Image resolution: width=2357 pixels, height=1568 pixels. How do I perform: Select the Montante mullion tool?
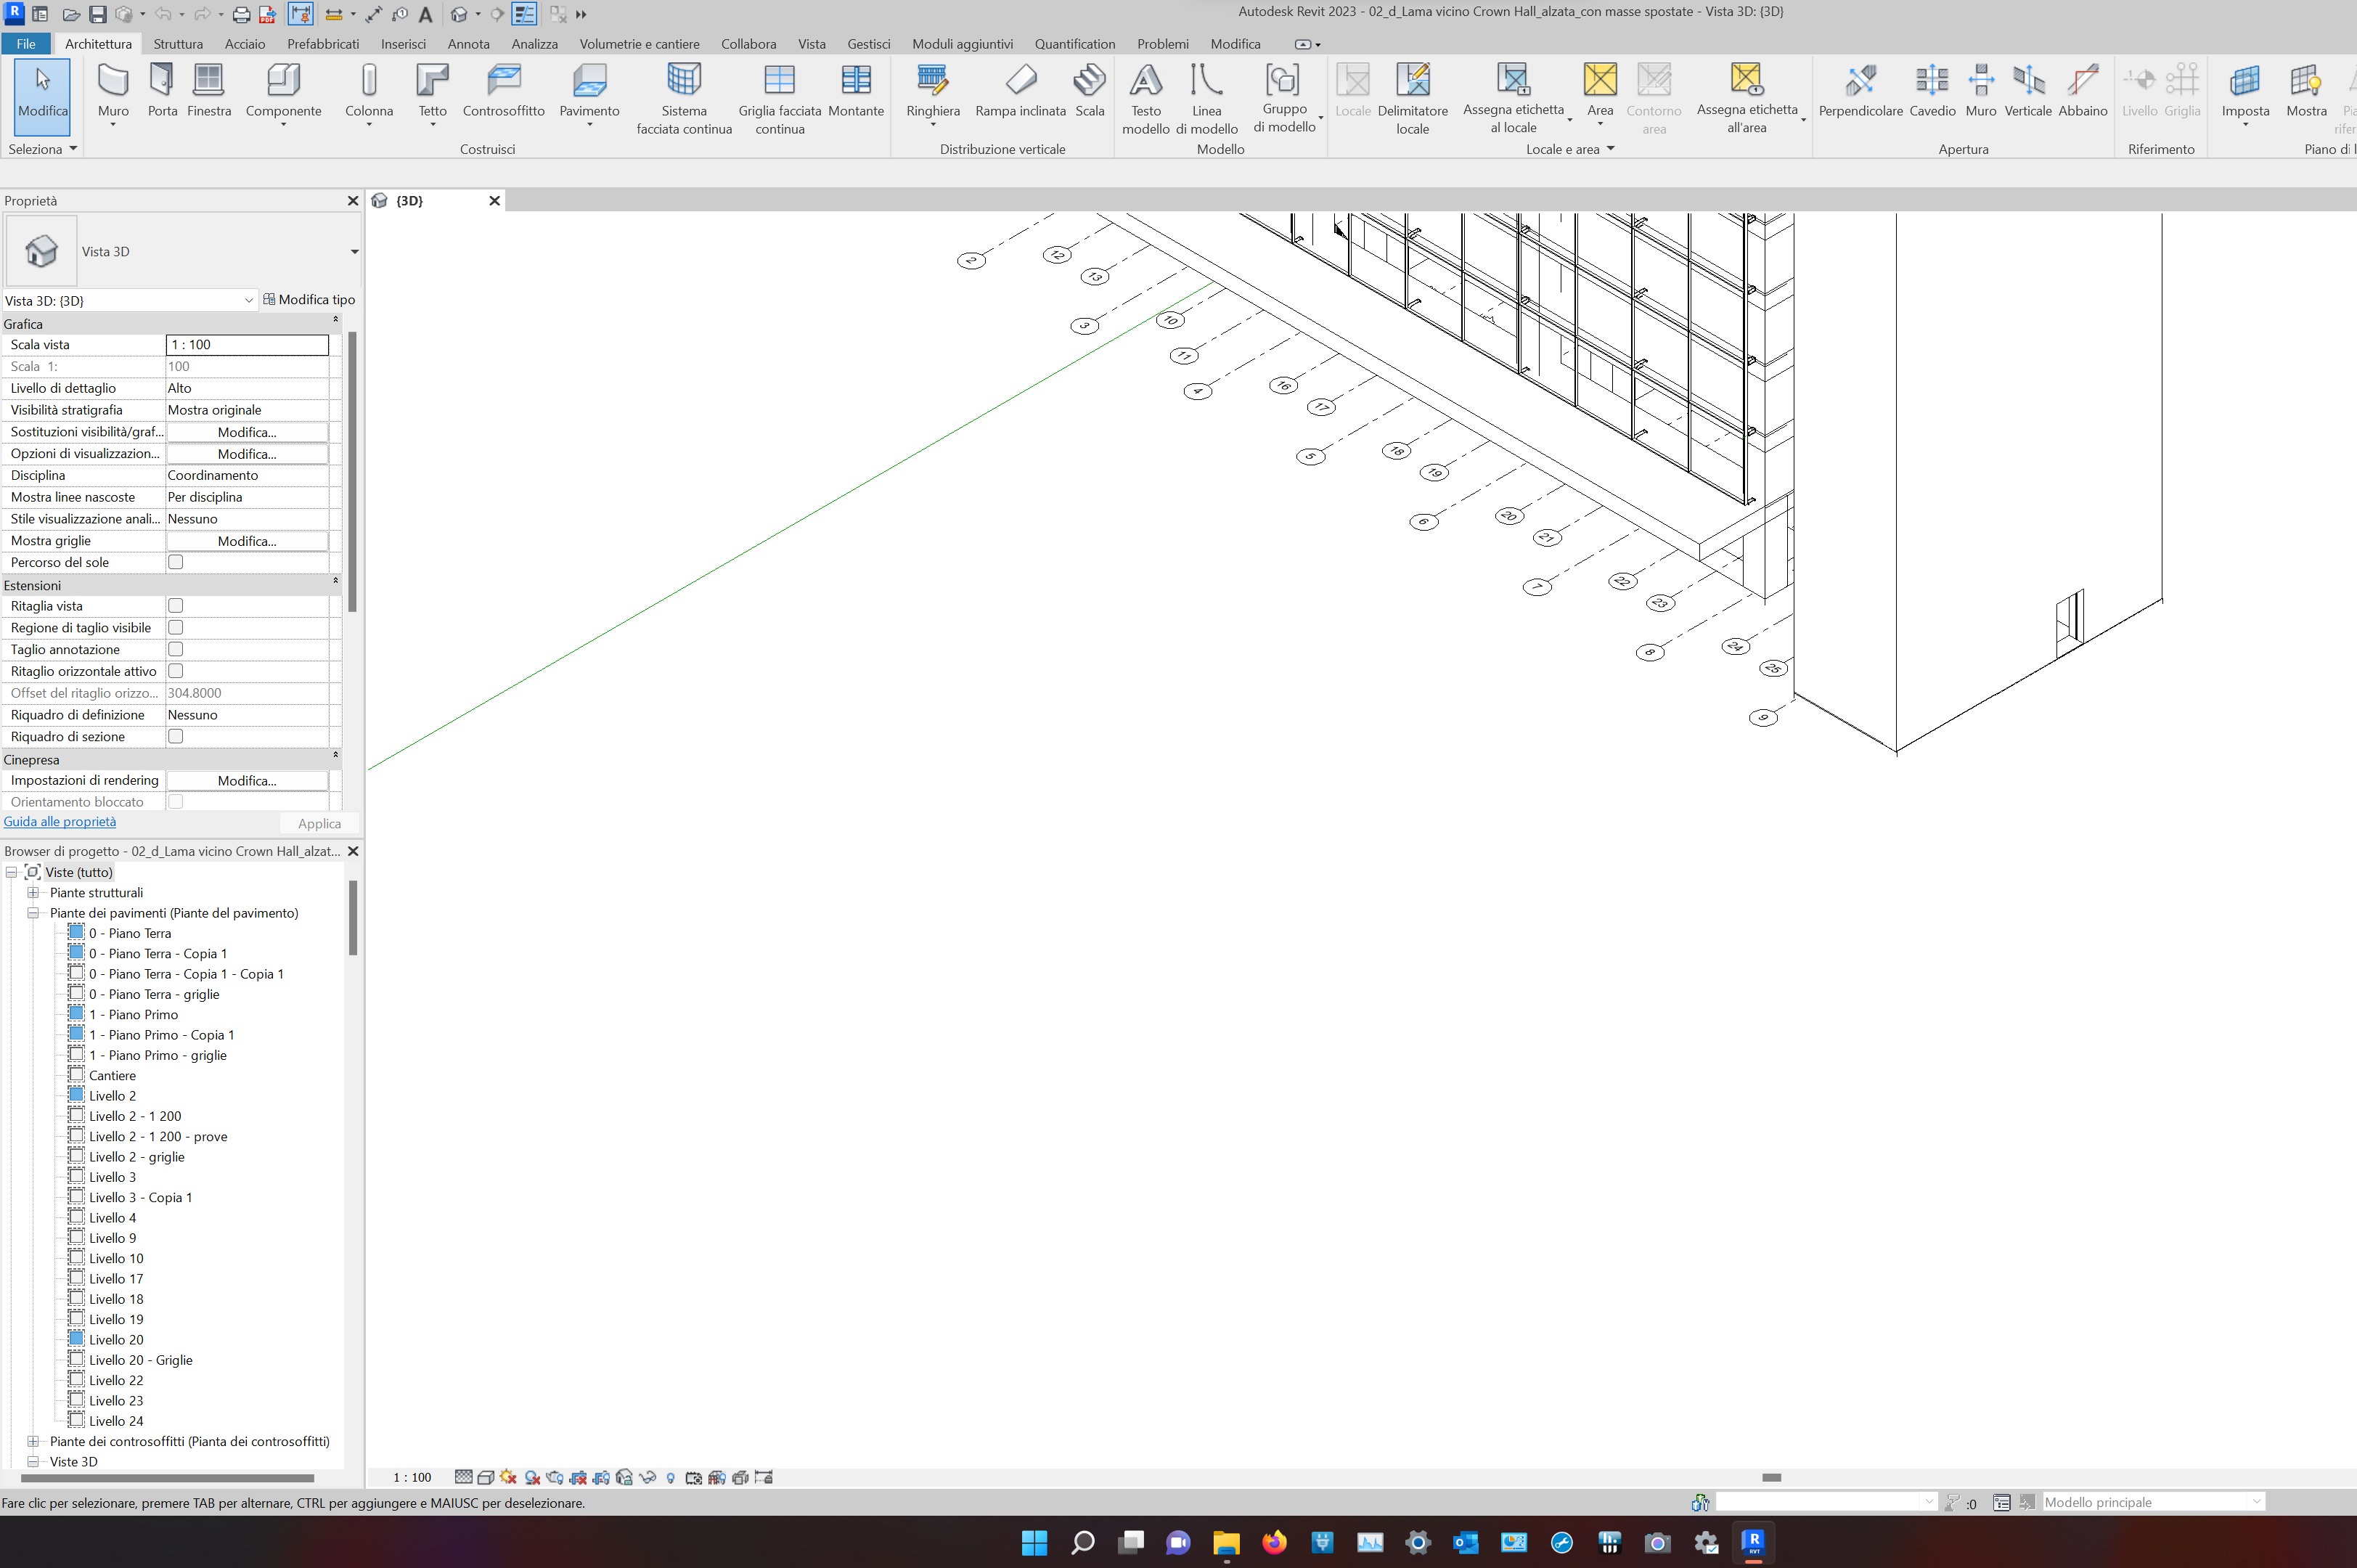[856, 91]
